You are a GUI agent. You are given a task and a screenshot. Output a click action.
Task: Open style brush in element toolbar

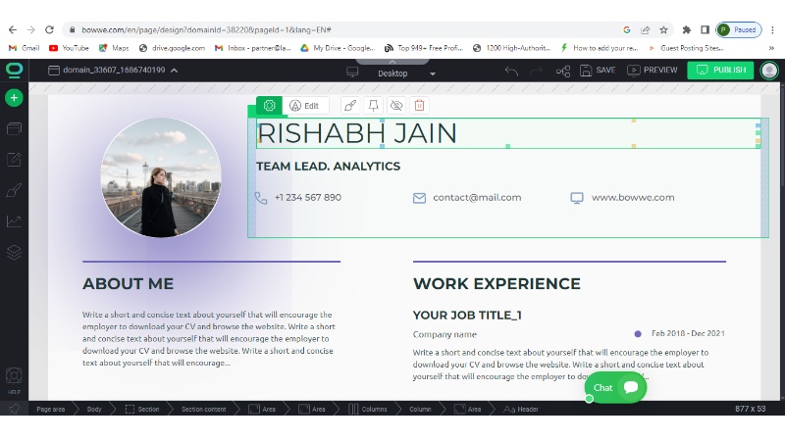coord(349,106)
